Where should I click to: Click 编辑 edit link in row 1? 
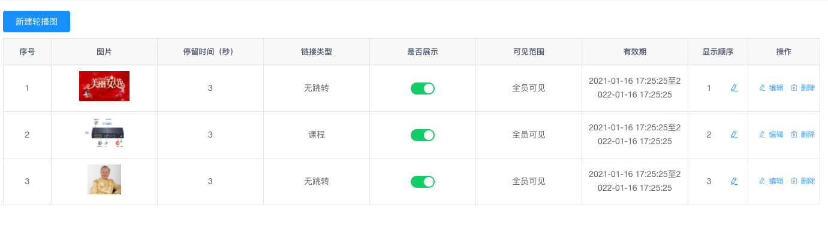771,88
